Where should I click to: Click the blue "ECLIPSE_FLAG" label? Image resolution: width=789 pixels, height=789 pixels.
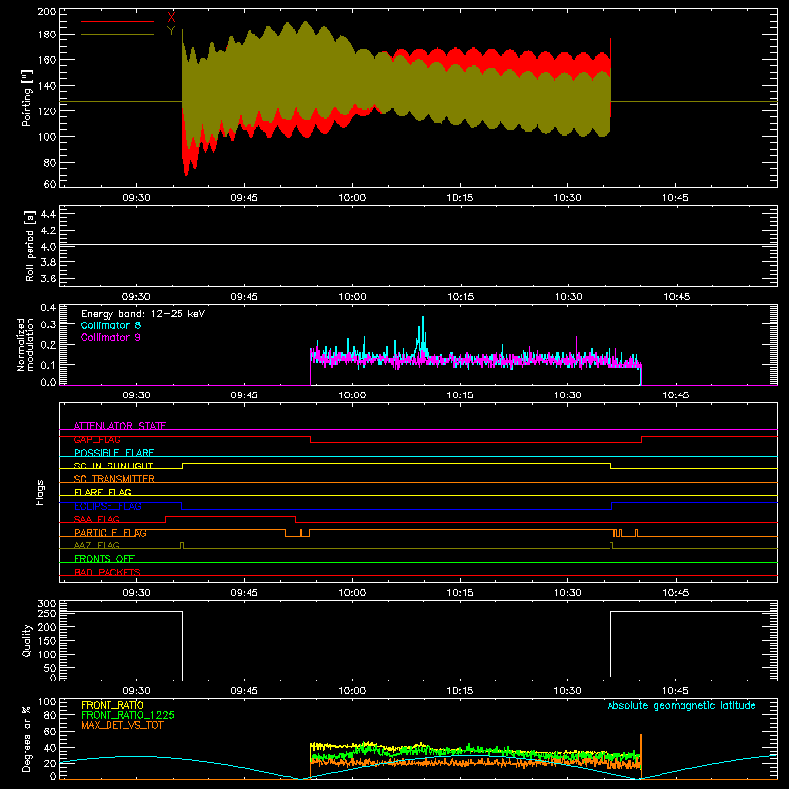(108, 506)
